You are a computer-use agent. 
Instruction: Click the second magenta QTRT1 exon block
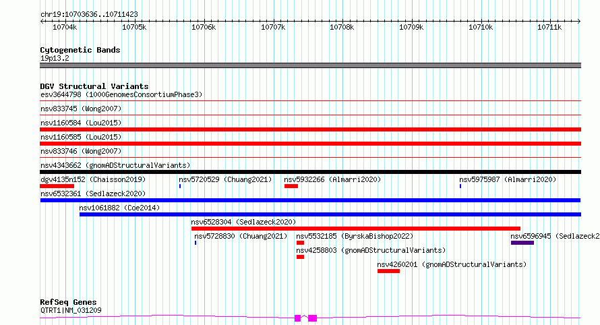(313, 318)
